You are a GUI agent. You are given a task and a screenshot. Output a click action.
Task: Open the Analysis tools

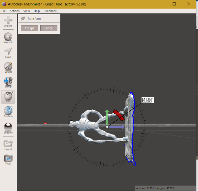pos(8,112)
